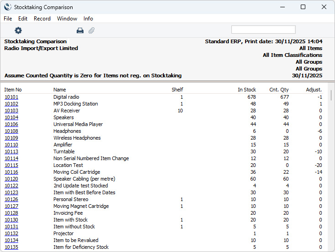This screenshot has height=252, width=335.
Task: Click the 'Digital radio' name text
Action: [x=66, y=97]
